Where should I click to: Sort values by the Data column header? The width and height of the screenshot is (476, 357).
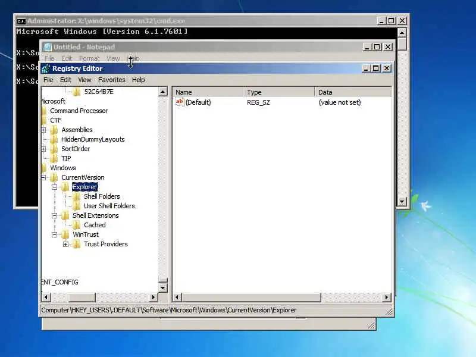(353, 92)
